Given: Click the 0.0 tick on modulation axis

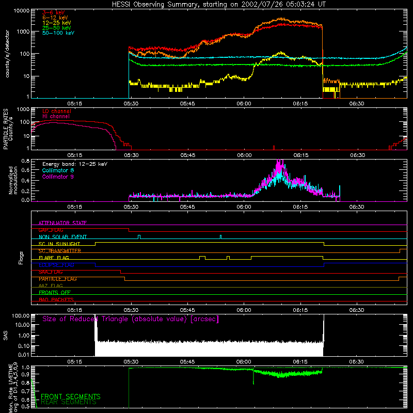Looking at the screenshot, I should [25, 200].
